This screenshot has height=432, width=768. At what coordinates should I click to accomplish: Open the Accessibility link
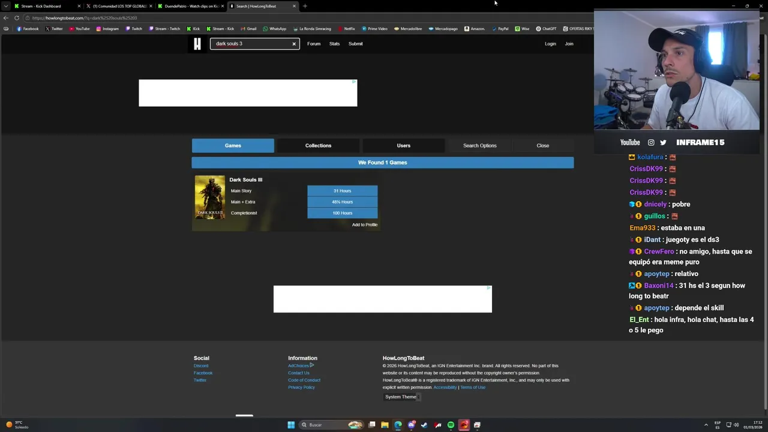[x=445, y=387]
